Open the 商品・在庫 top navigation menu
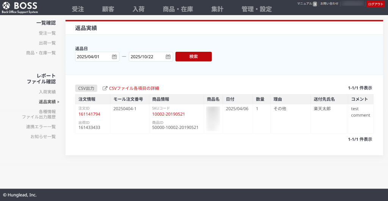The height and width of the screenshot is (201, 388). [178, 9]
